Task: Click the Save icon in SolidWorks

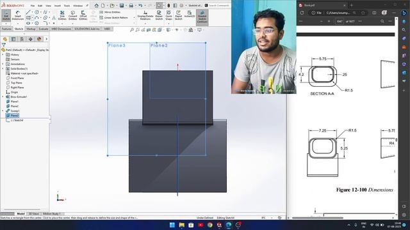Action: point(122,6)
